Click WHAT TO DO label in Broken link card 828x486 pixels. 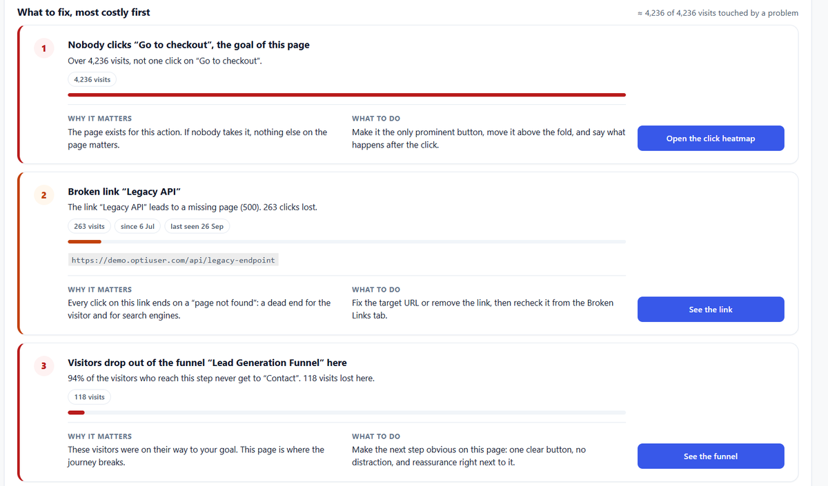(376, 290)
